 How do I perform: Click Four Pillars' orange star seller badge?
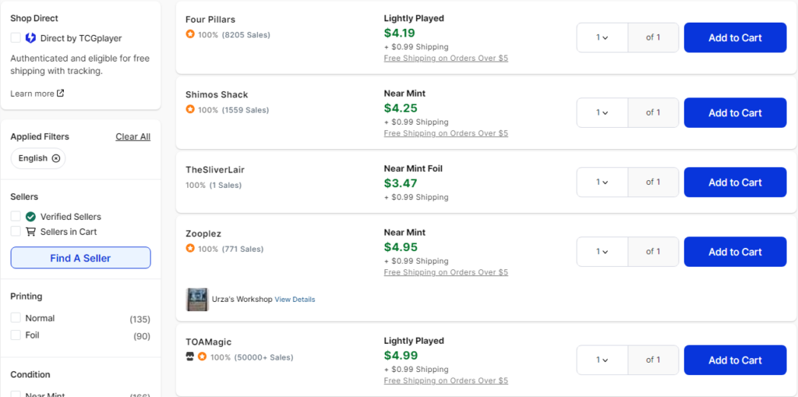pyautogui.click(x=190, y=34)
